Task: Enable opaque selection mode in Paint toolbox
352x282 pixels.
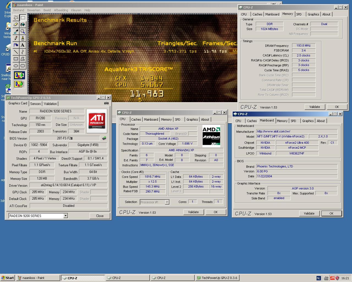Action: click(x=19, y=75)
